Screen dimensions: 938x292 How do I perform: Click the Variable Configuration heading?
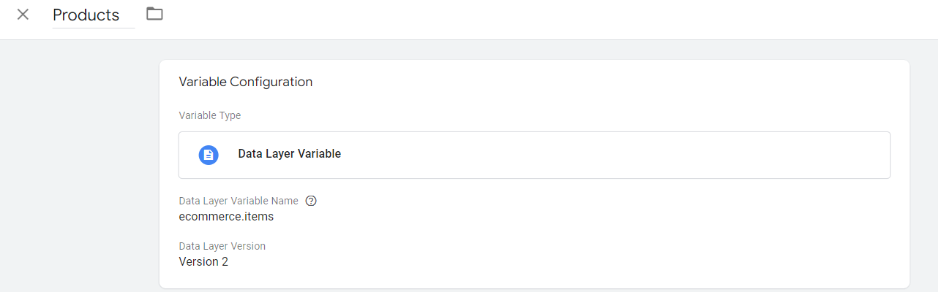pyautogui.click(x=246, y=82)
